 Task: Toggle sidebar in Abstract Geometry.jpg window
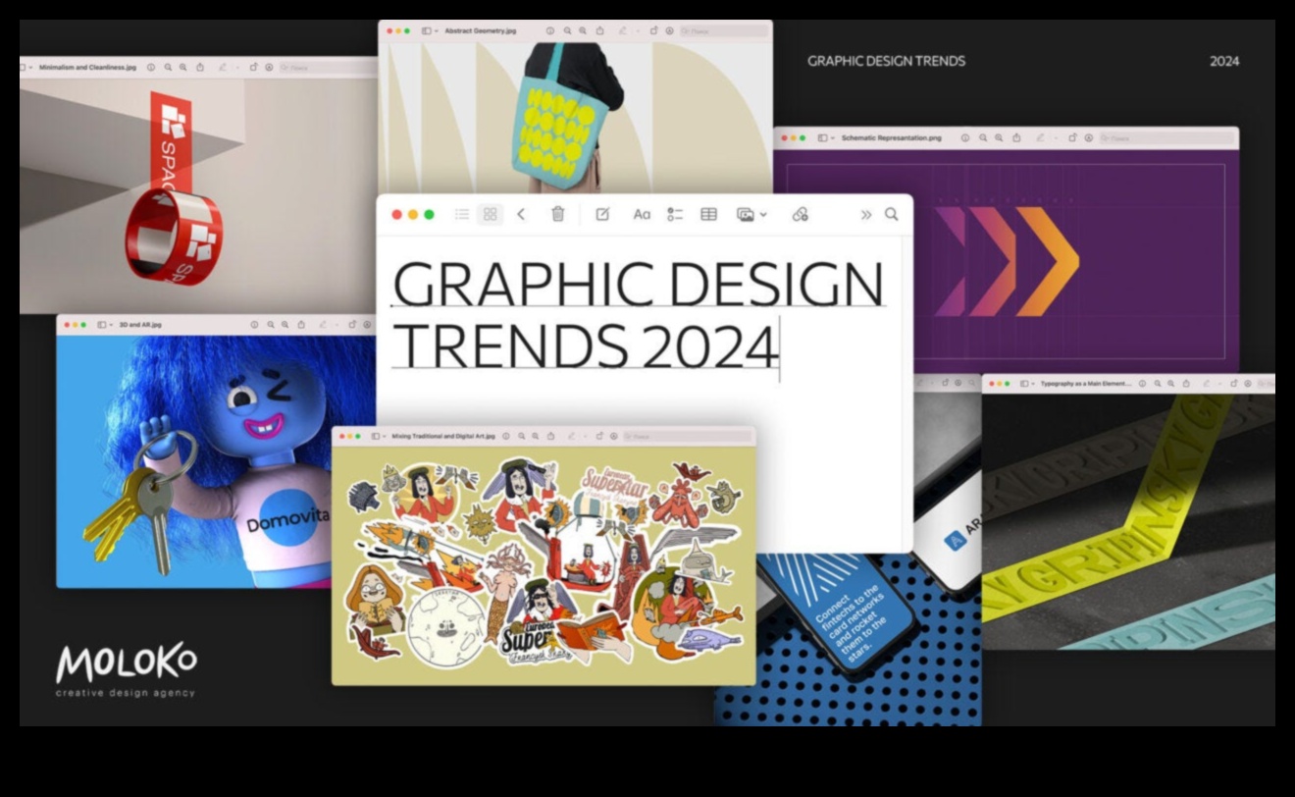click(427, 31)
